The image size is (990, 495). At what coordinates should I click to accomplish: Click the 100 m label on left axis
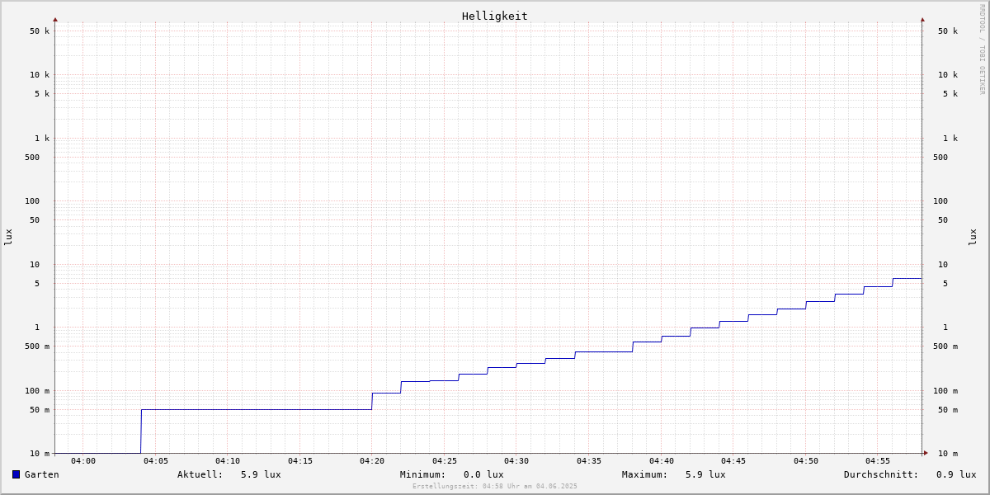(37, 391)
